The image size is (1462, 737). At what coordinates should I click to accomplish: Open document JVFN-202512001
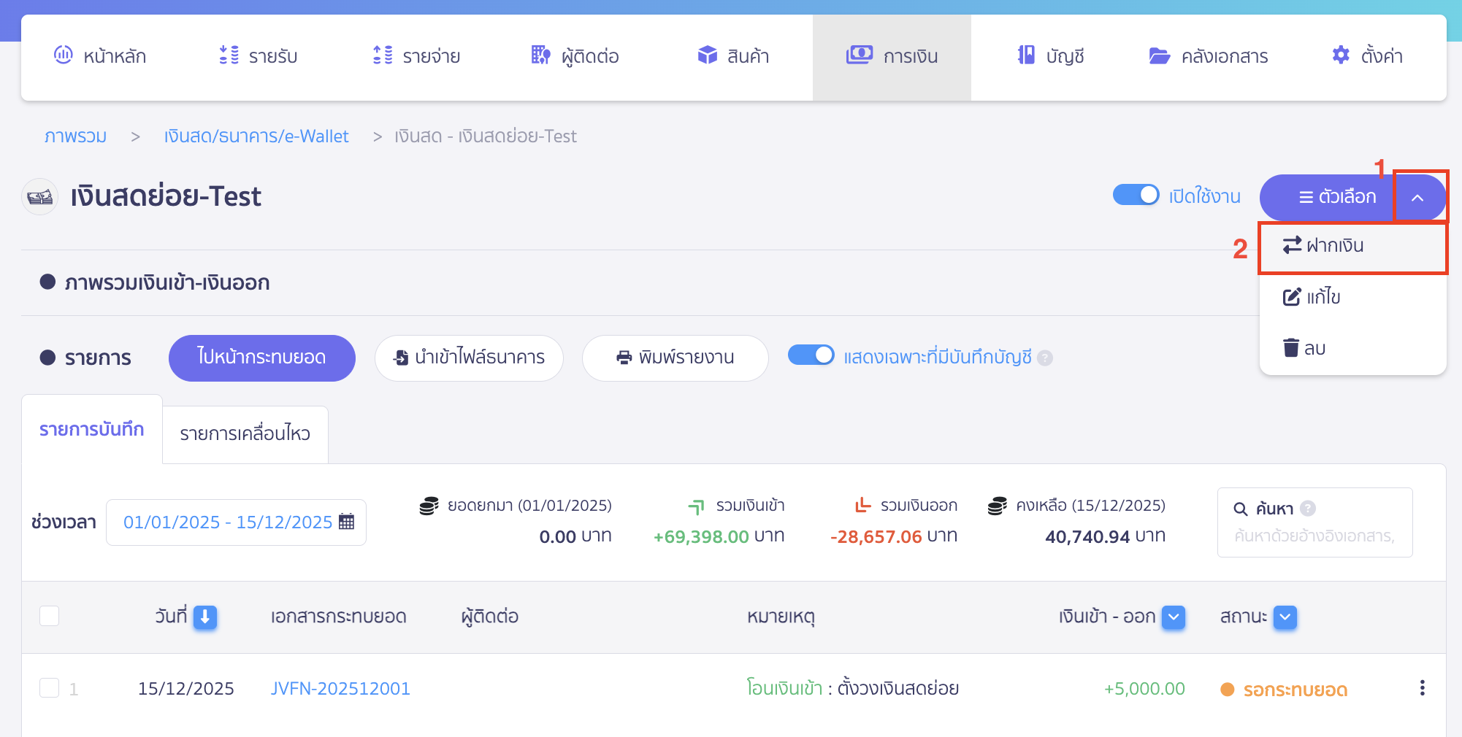(x=340, y=688)
